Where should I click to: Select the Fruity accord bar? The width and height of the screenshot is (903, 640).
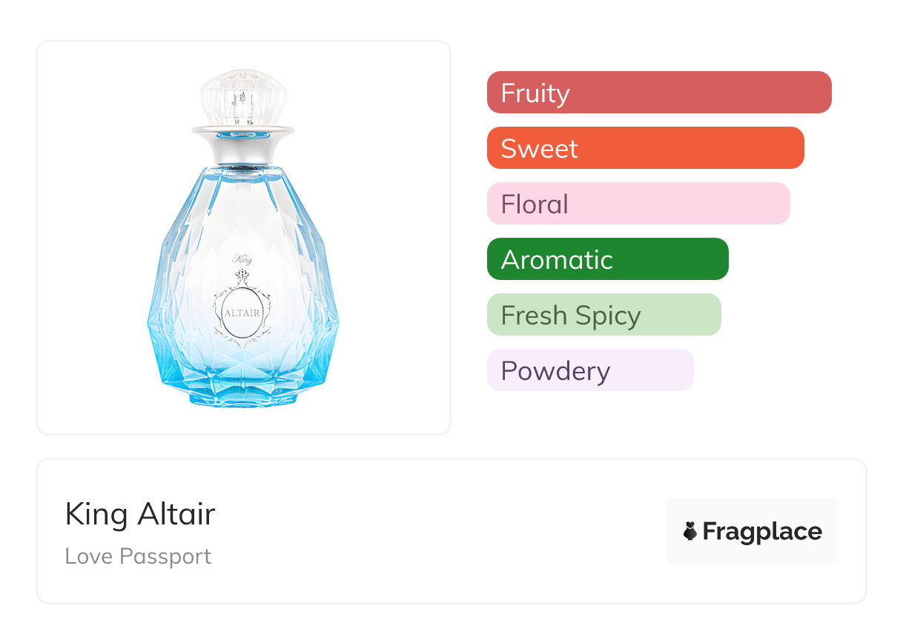[659, 93]
